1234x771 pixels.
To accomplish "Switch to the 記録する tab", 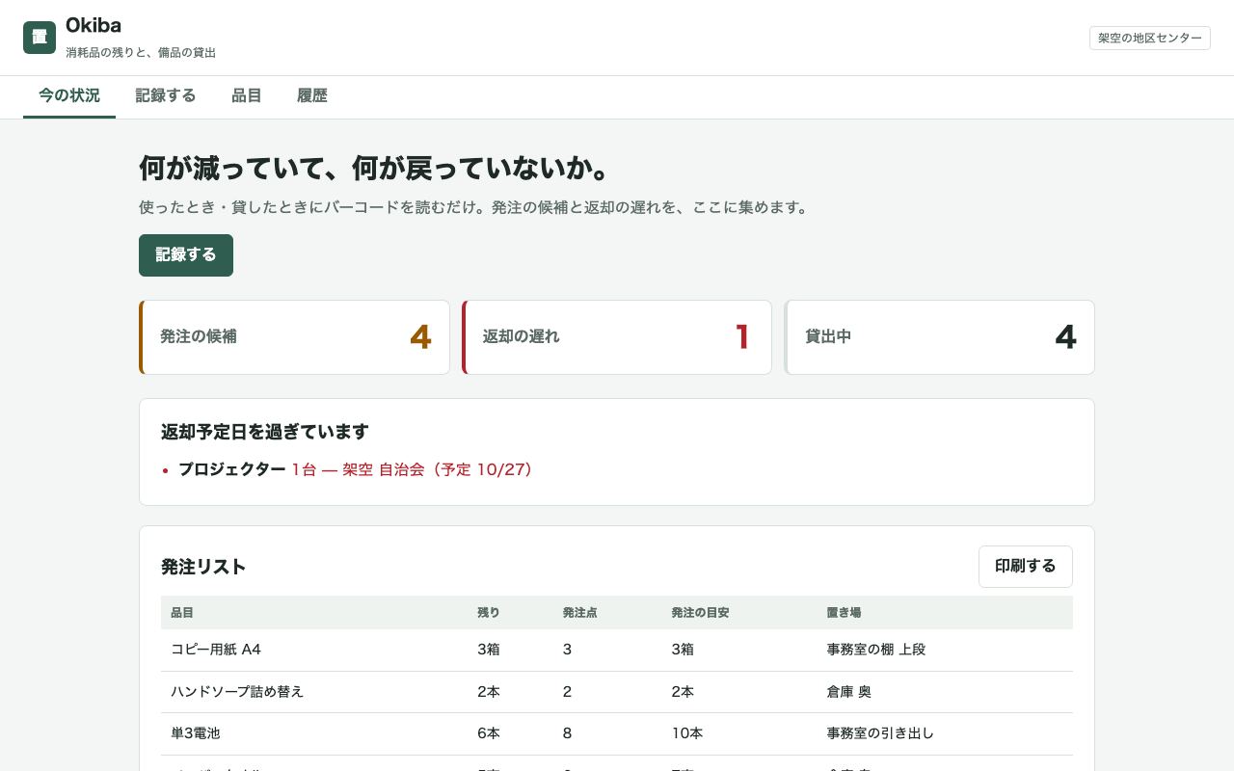I will (166, 95).
